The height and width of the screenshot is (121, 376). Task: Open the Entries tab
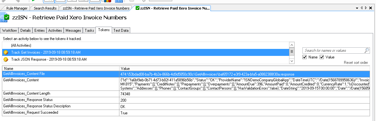tap(39, 30)
